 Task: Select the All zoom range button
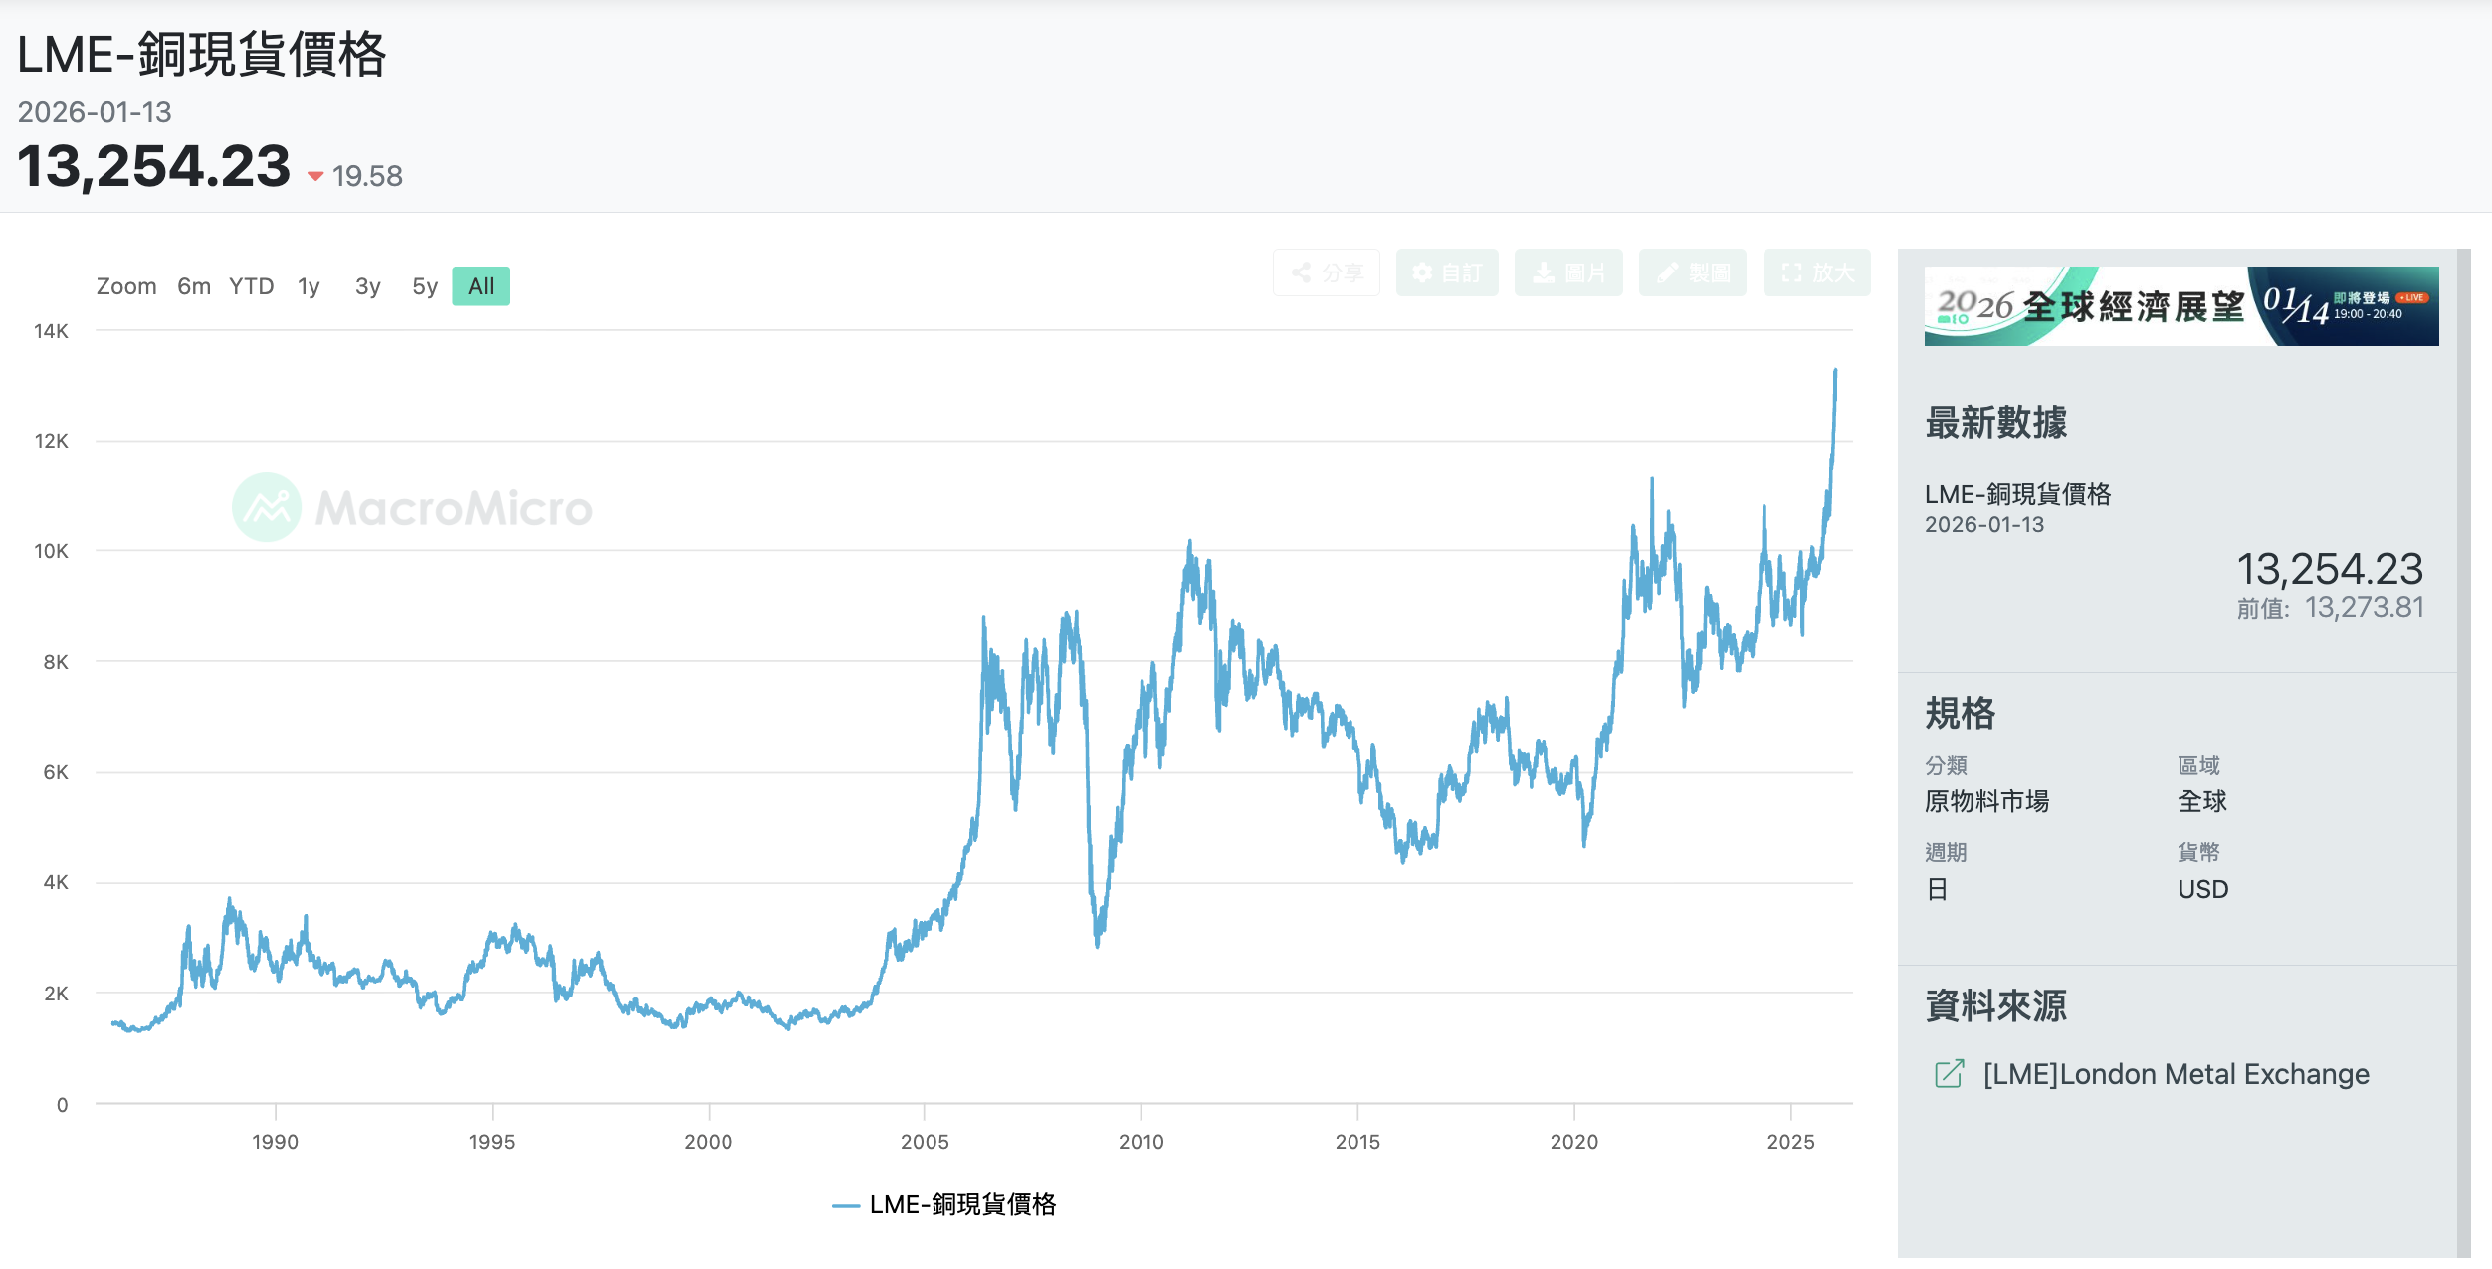[x=481, y=286]
